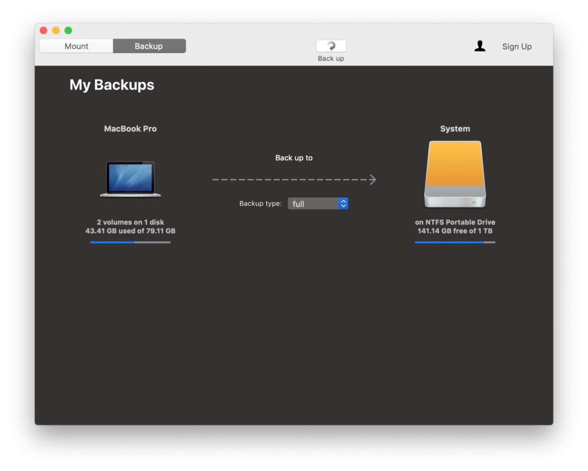Minimize the window using the yellow button
588x471 pixels.
click(56, 30)
